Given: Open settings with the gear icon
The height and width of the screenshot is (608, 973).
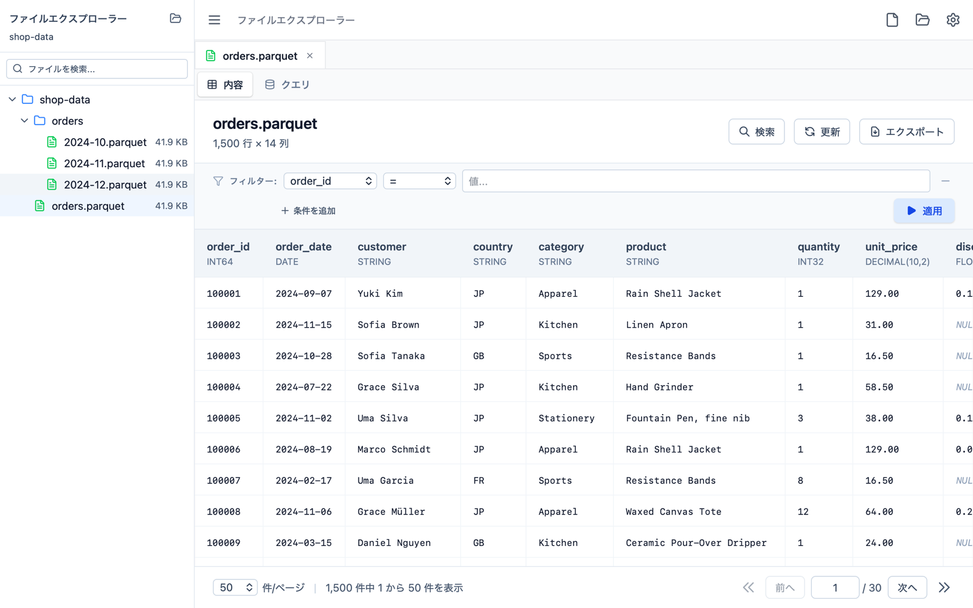Looking at the screenshot, I should pos(953,20).
